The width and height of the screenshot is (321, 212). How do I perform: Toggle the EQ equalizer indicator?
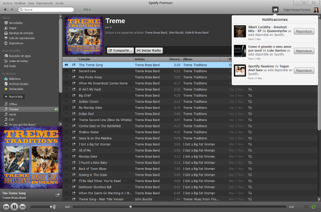point(87,10)
